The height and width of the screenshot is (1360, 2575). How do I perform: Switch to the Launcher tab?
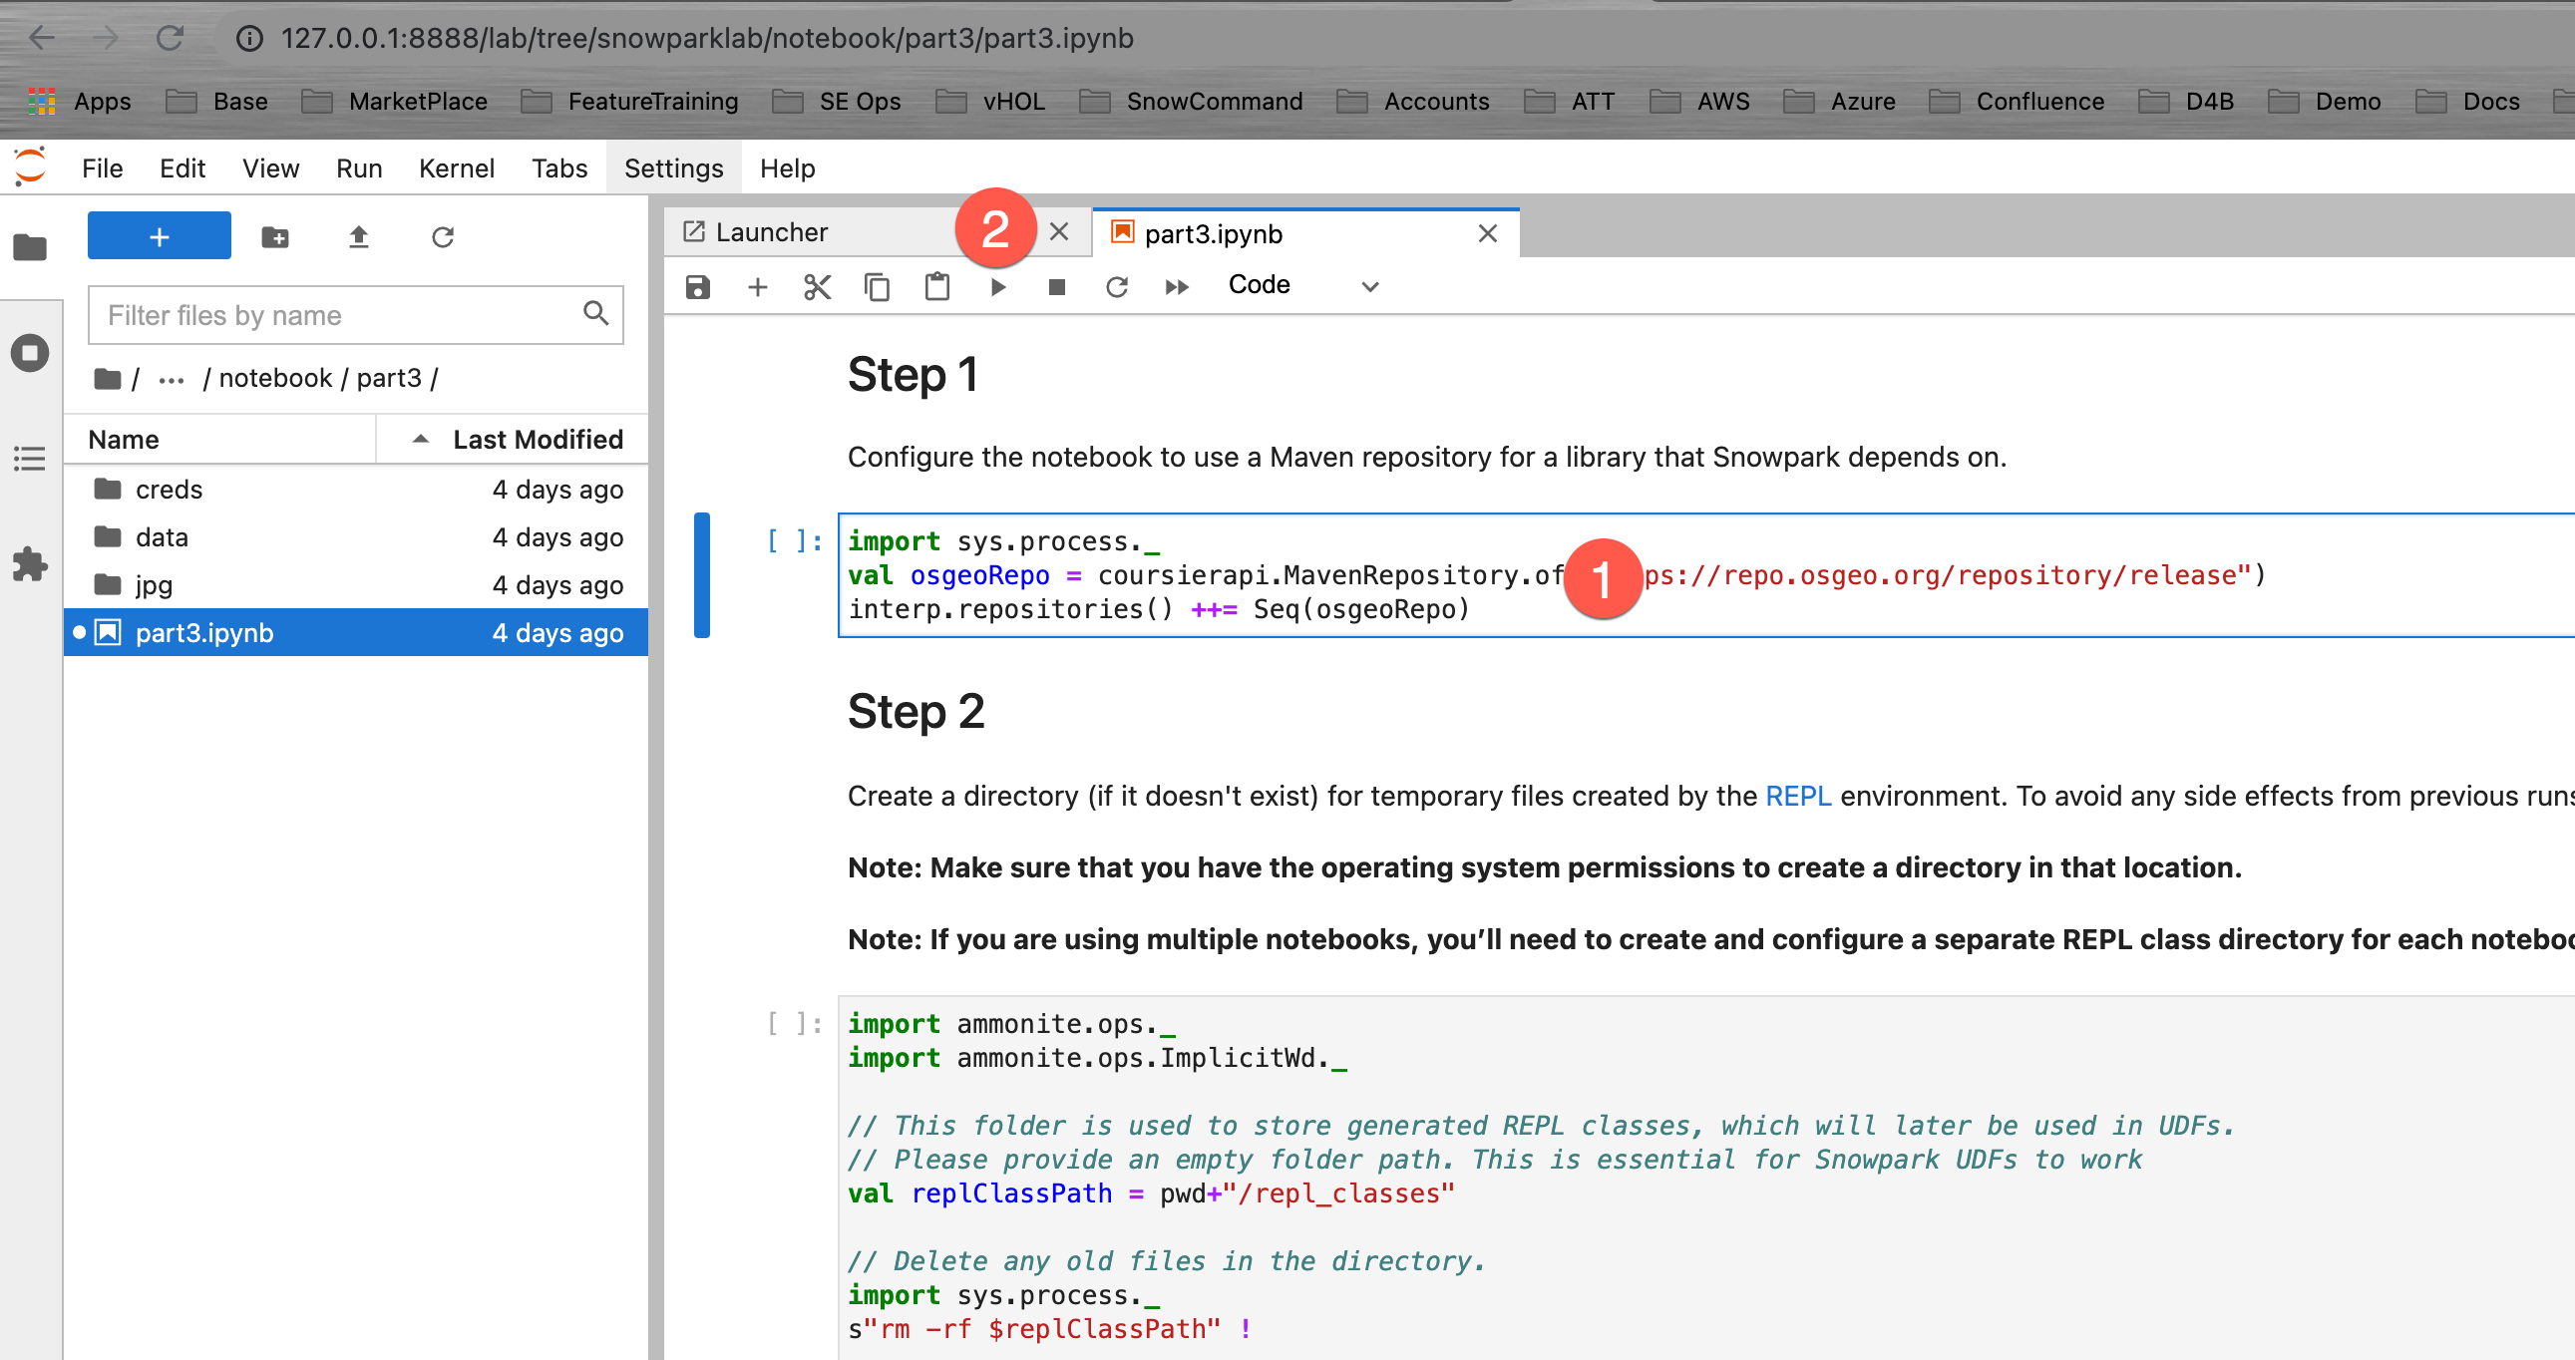[771, 233]
